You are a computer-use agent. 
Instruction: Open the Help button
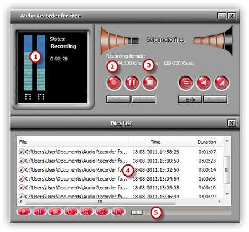pyautogui.click(x=190, y=100)
